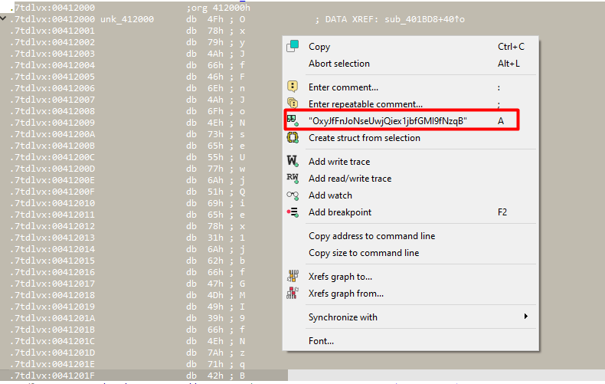The height and width of the screenshot is (384, 605).
Task: Click the Copy icon in context menu
Action: click(293, 47)
